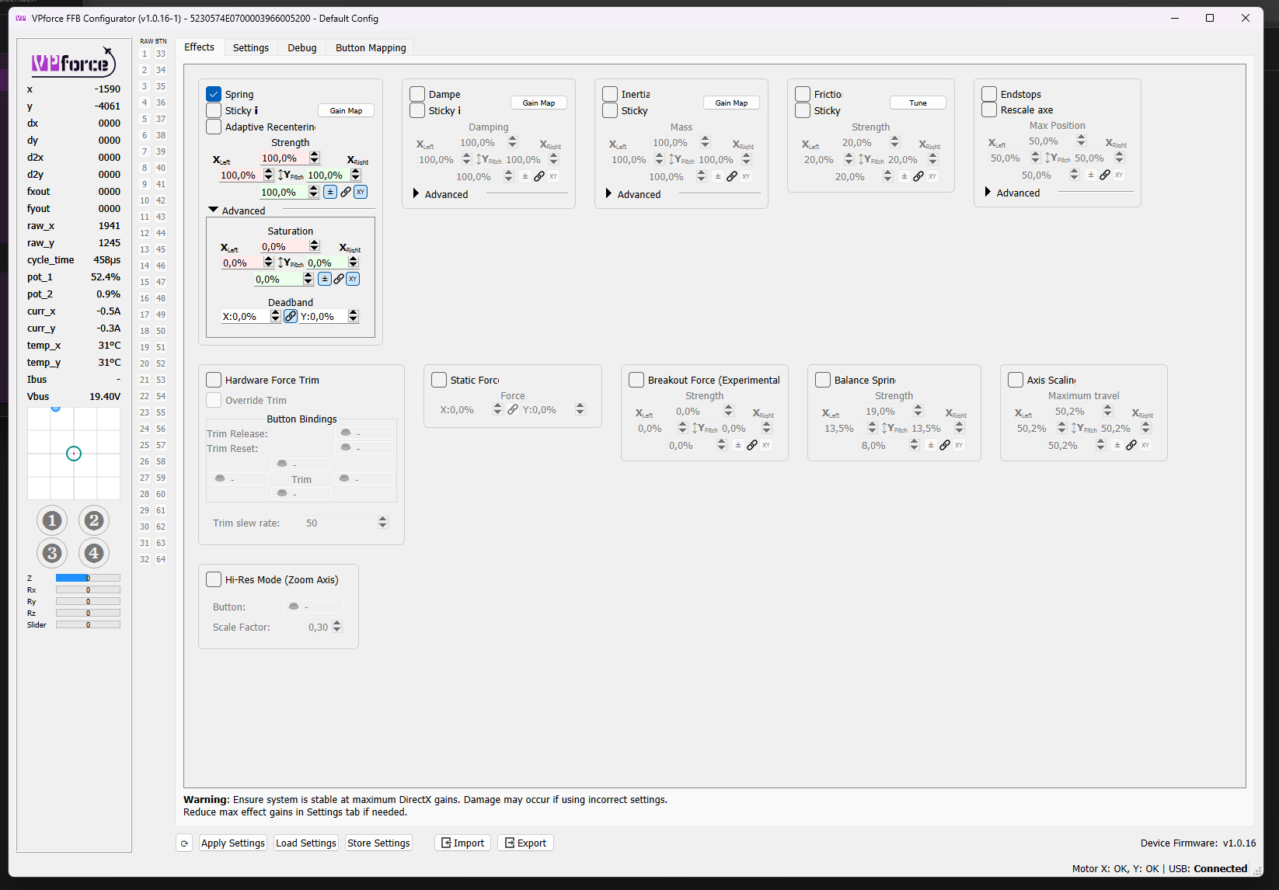Click the Friction plus-minus button

[904, 176]
